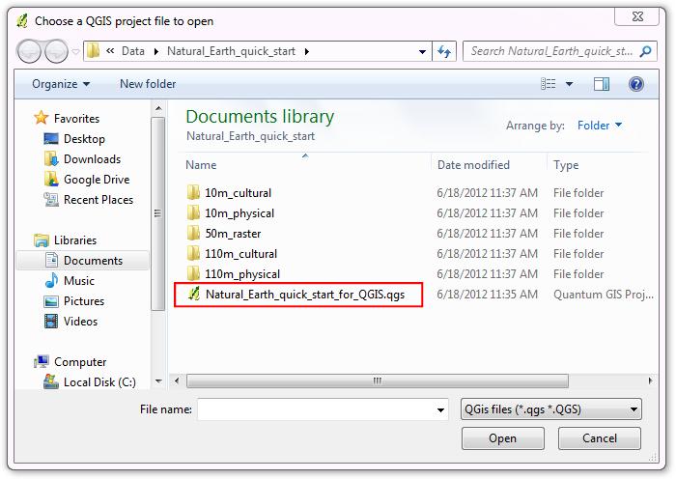Select Google Drive in Favorites
676x479 pixels.
click(97, 180)
